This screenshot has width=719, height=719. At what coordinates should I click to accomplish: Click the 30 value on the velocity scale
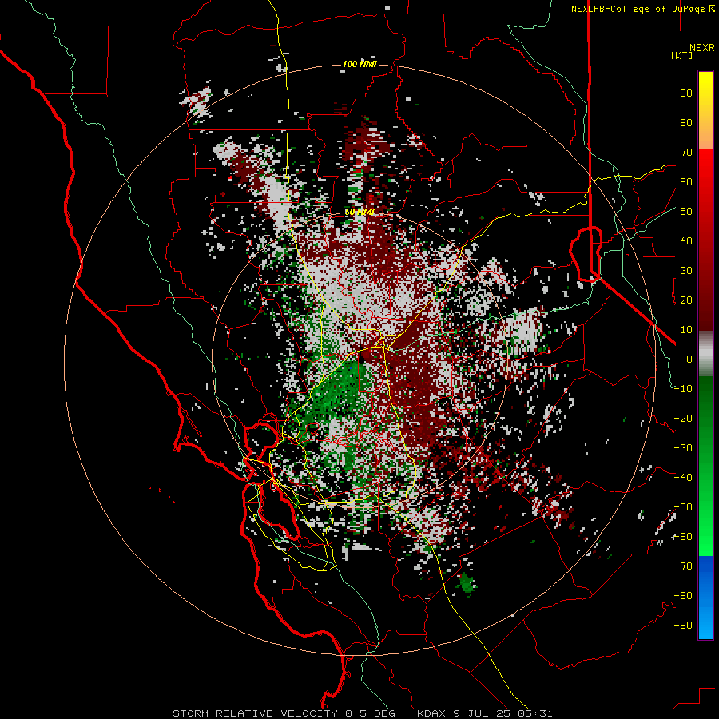686,271
